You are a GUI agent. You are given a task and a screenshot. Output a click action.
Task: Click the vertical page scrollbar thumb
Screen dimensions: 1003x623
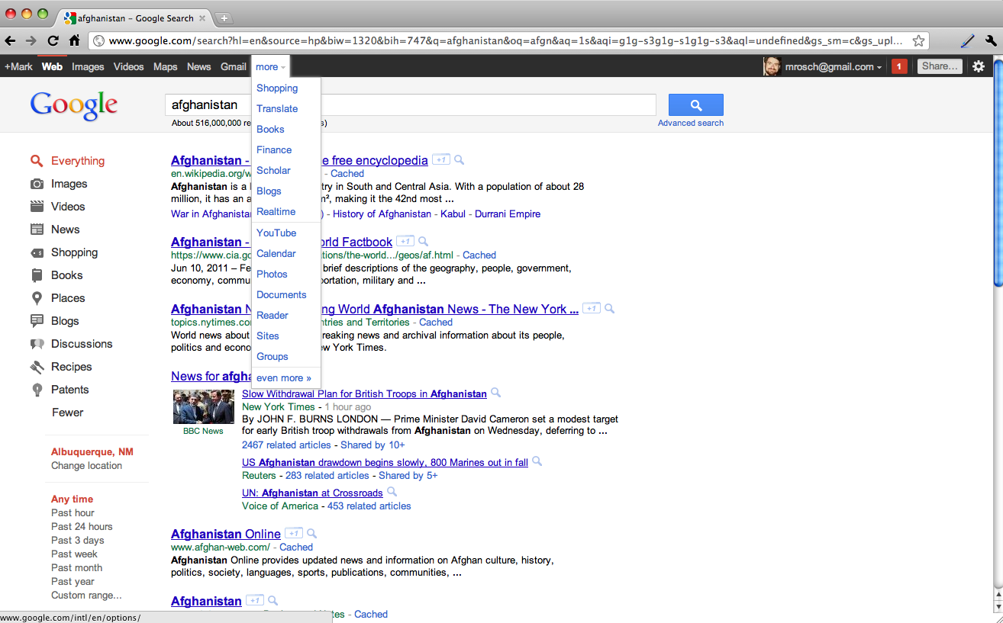pos(997,173)
